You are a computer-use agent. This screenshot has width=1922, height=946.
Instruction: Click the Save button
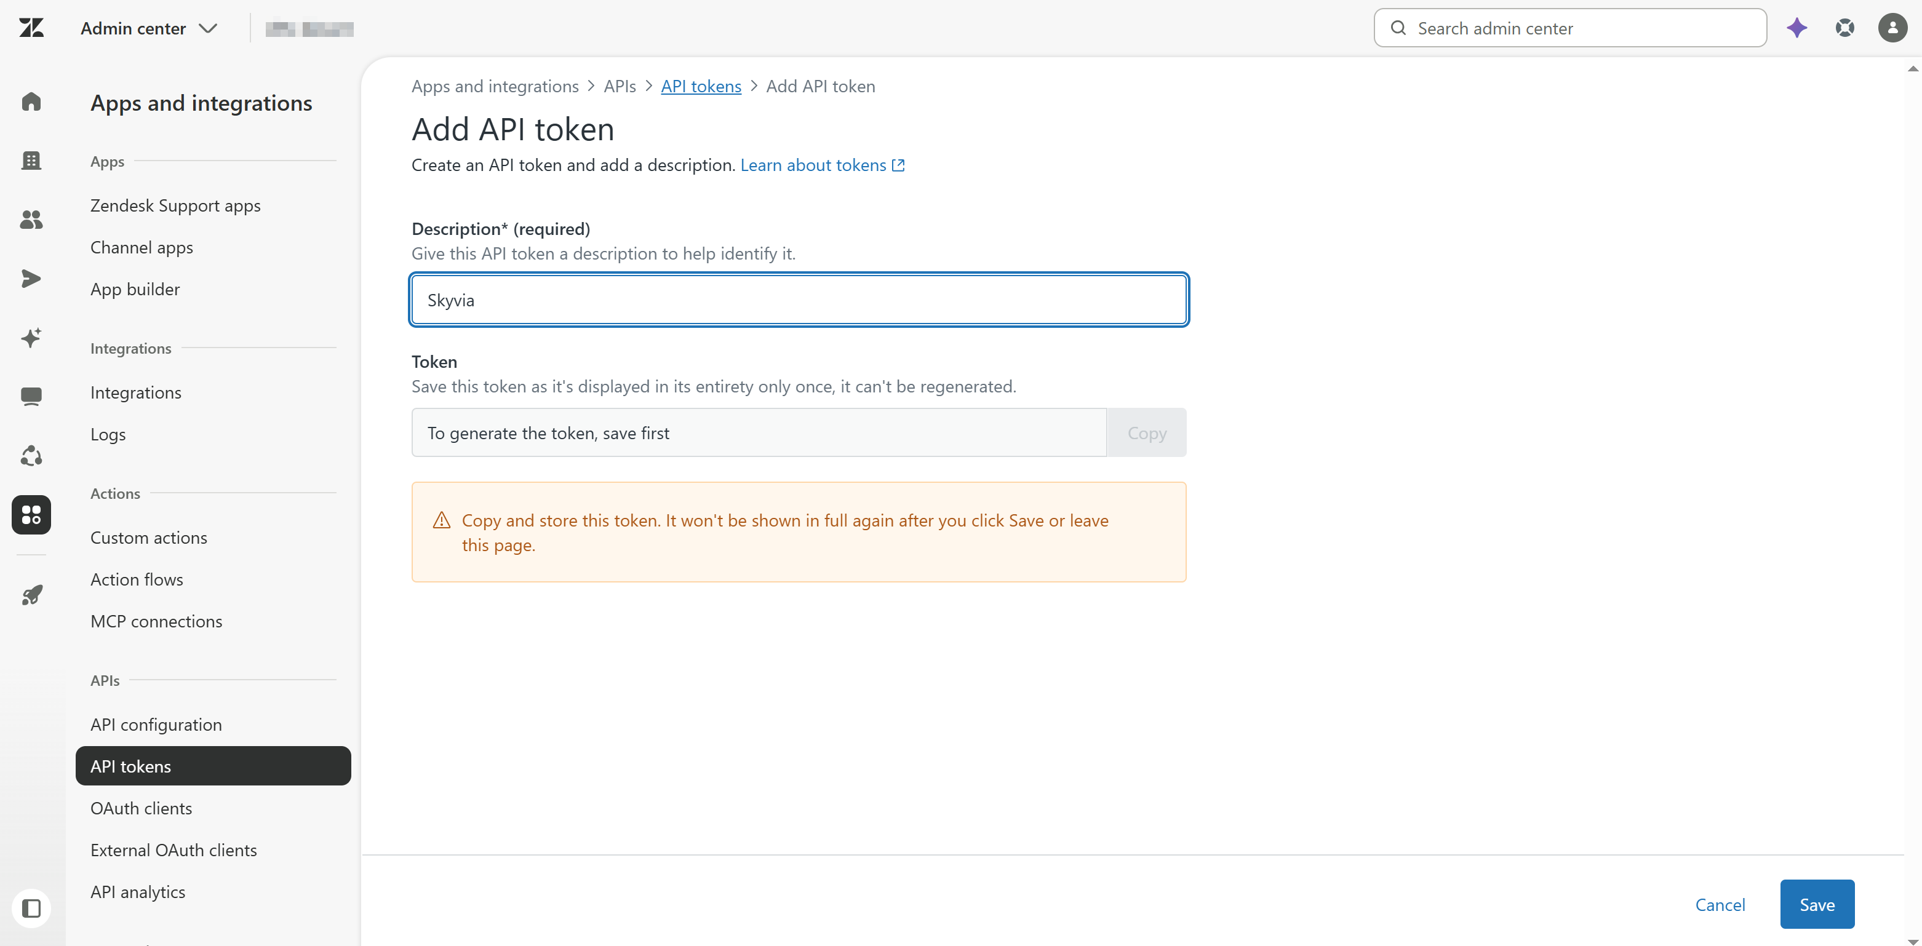(x=1817, y=904)
